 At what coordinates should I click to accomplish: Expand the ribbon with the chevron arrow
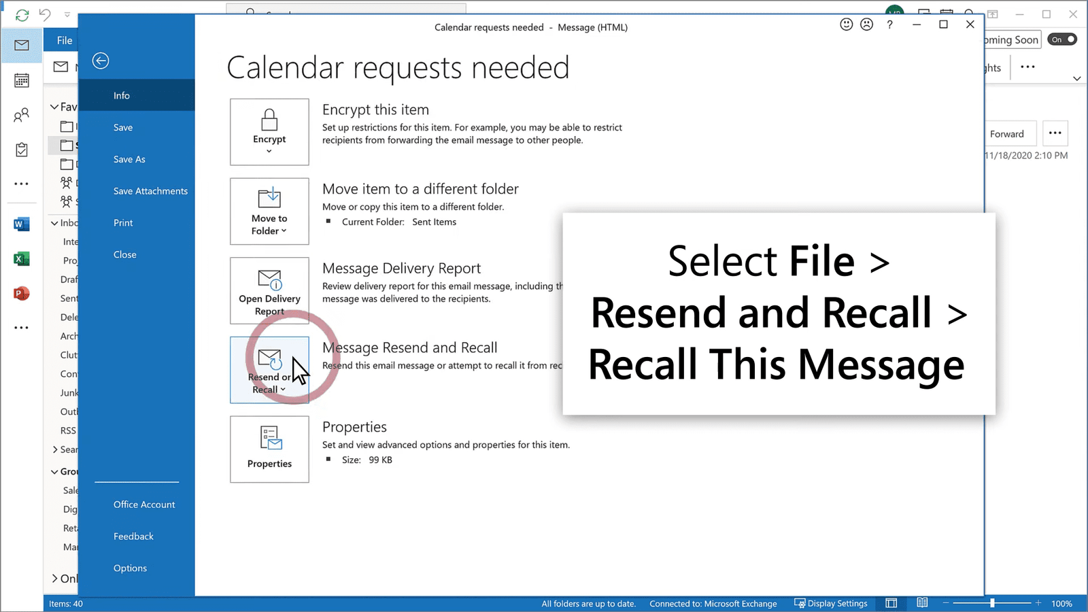point(1077,78)
